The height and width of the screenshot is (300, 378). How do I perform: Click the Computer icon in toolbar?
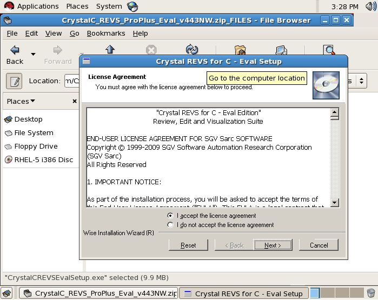(x=281, y=50)
